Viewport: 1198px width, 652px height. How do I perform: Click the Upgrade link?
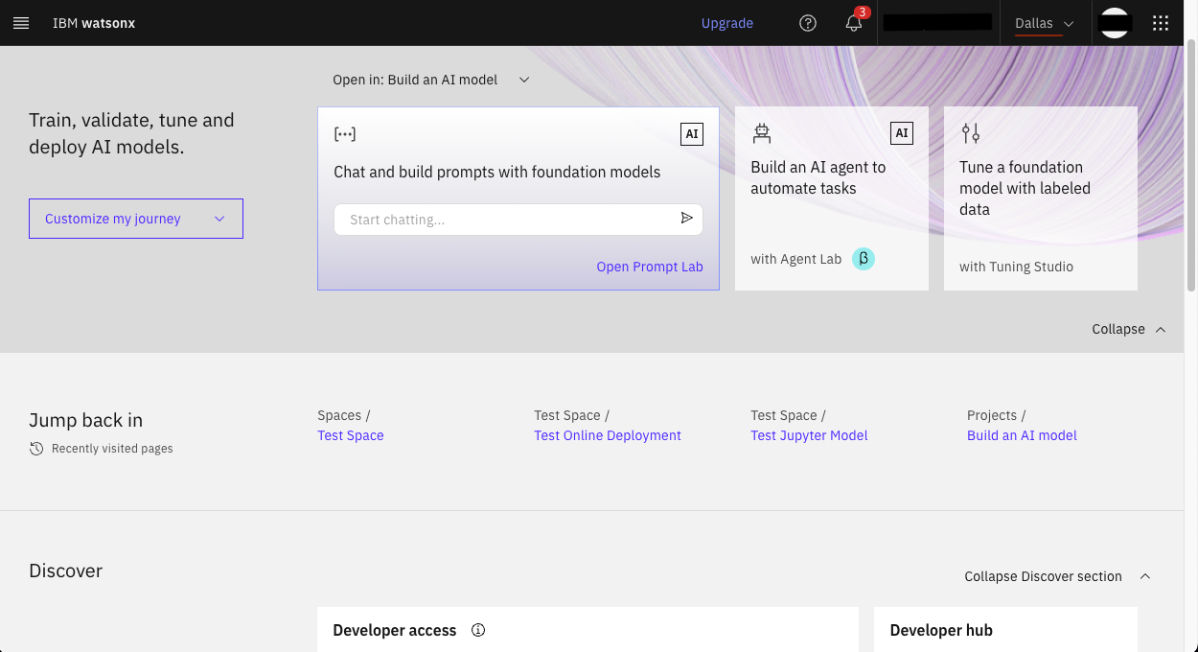[727, 23]
